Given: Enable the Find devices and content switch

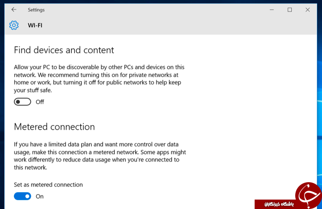Looking at the screenshot, I should (x=22, y=102).
